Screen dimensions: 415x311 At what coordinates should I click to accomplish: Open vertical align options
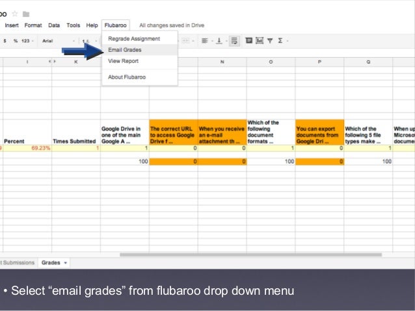click(219, 41)
